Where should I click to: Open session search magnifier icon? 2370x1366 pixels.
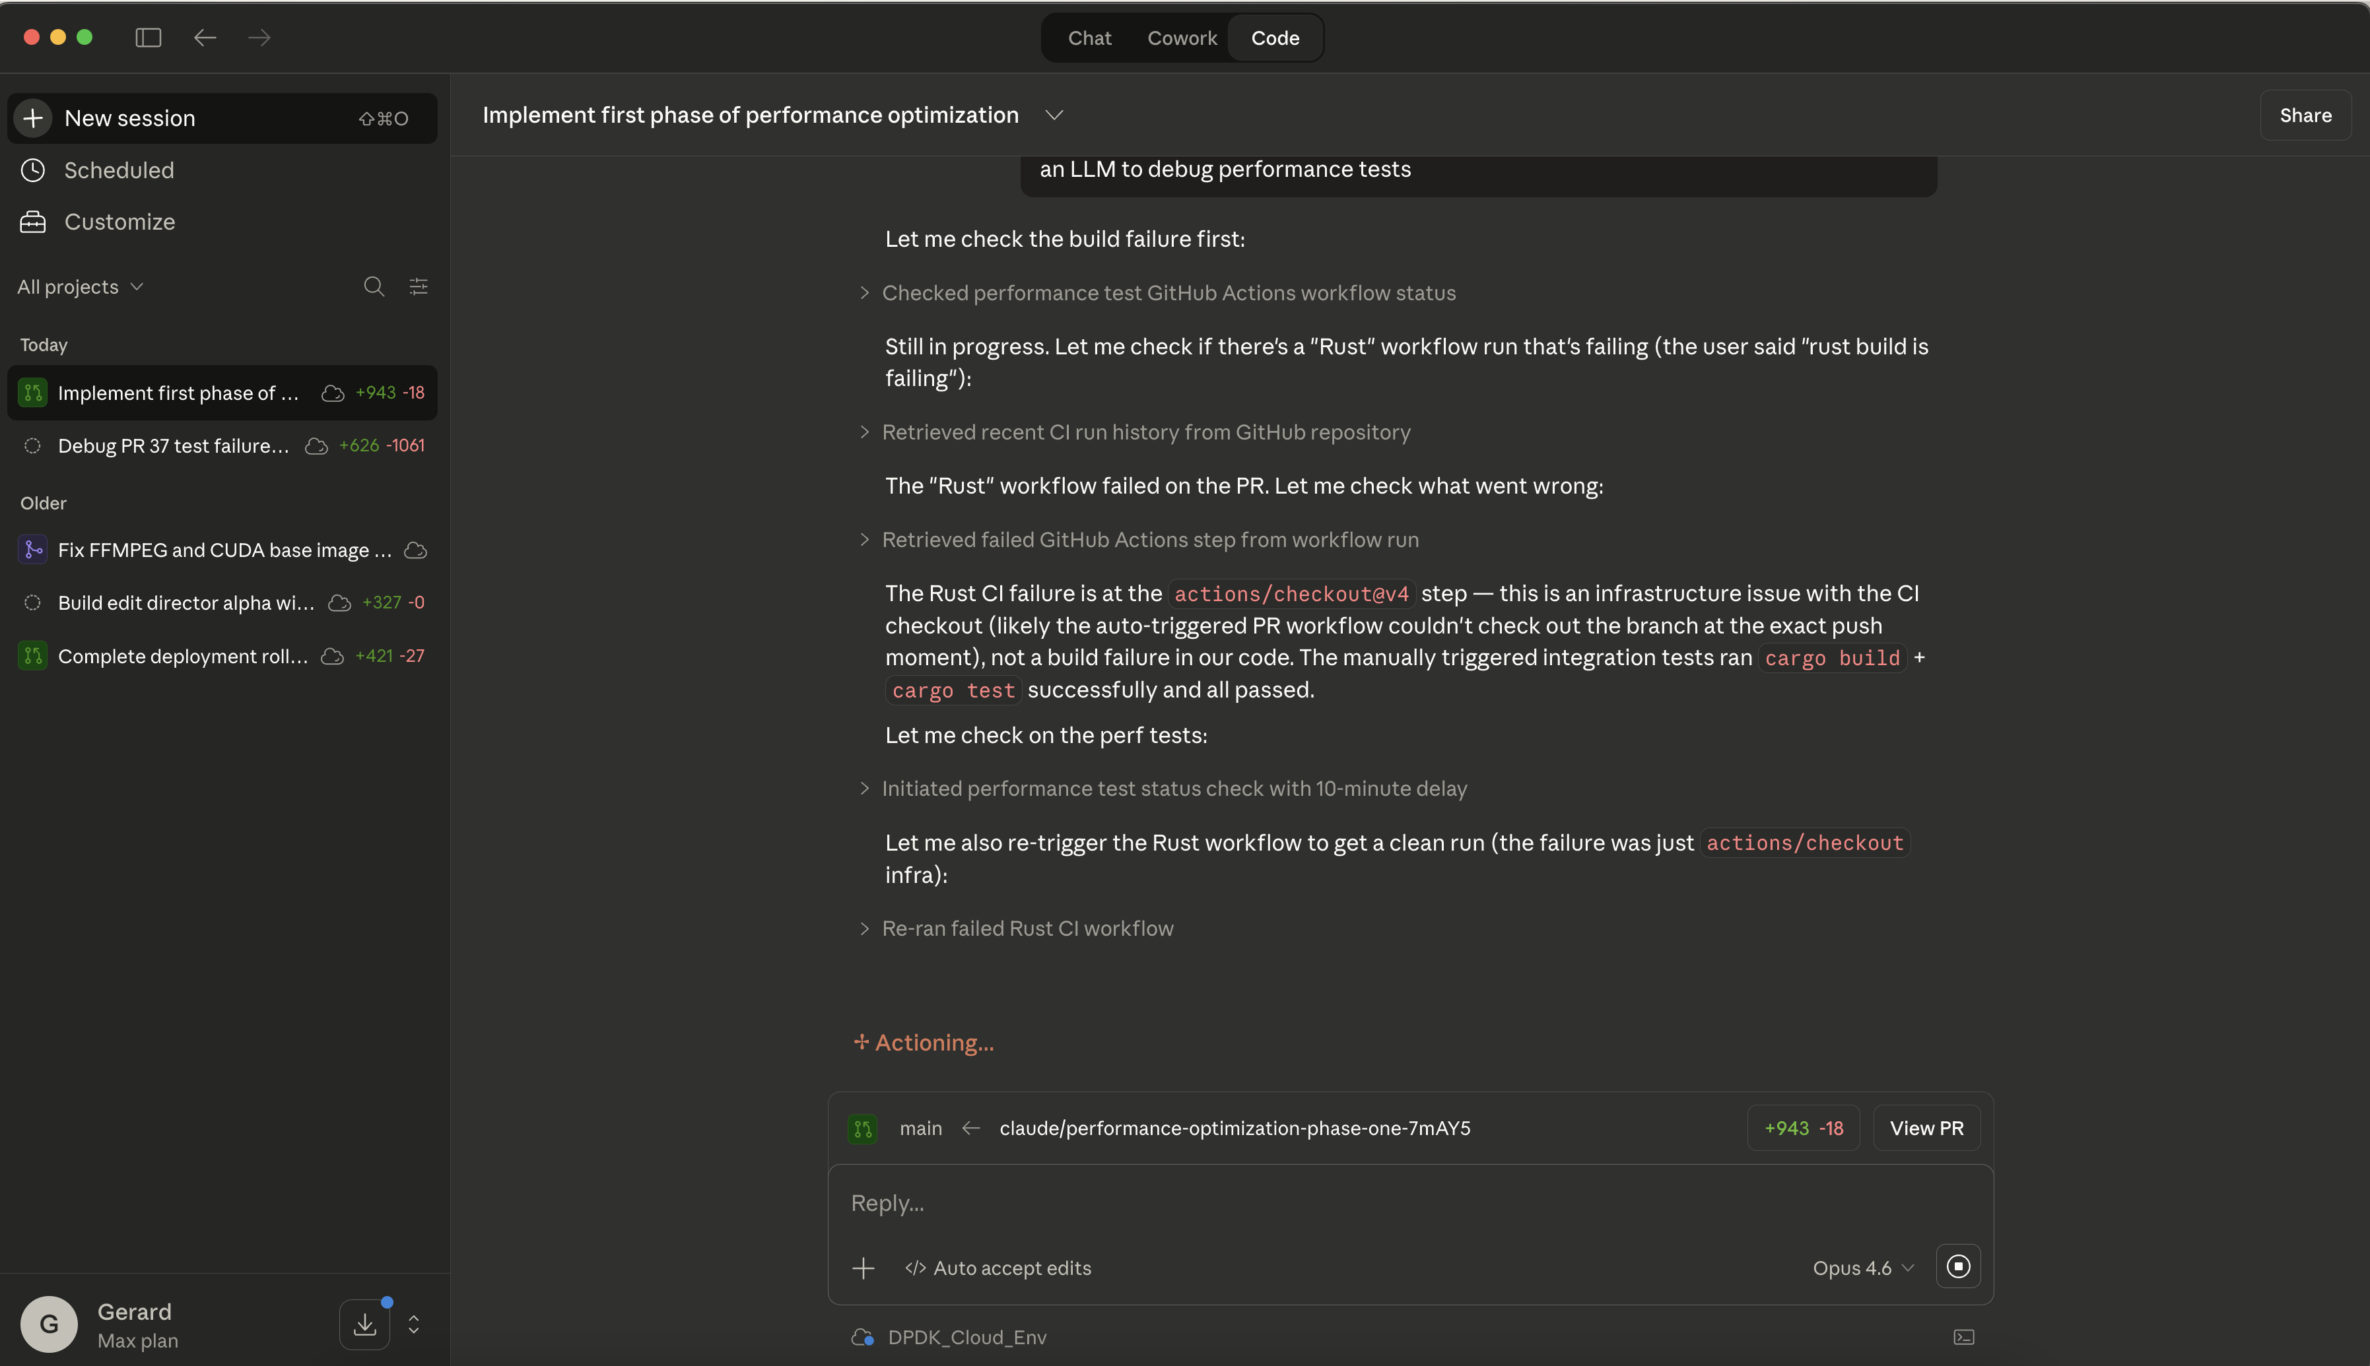coord(374,287)
